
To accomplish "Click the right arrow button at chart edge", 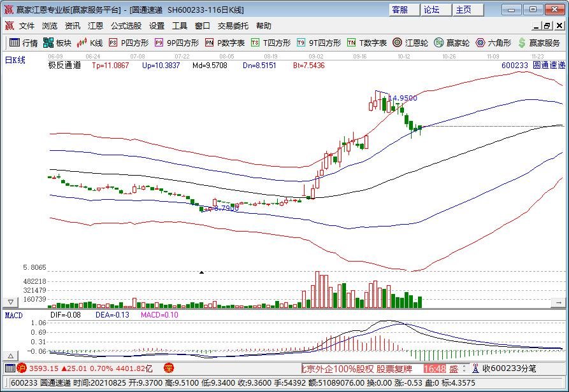I will pos(558,302).
